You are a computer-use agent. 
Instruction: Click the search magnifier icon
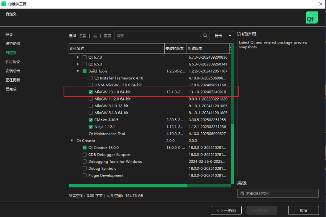(205, 36)
